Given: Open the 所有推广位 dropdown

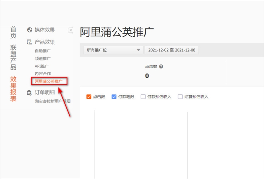Looking at the screenshot, I should tap(113, 50).
